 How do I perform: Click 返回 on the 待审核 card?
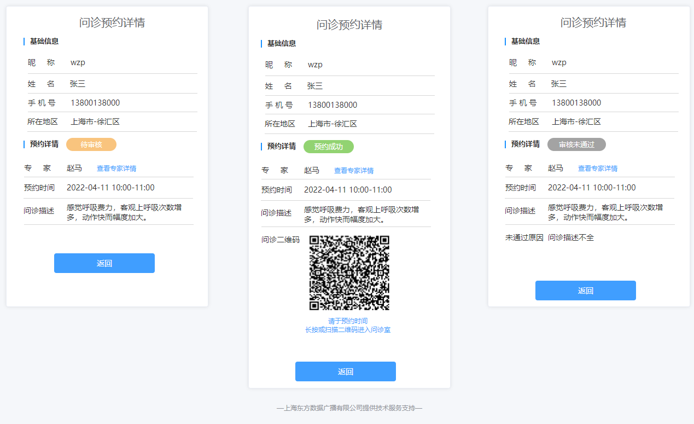click(104, 263)
